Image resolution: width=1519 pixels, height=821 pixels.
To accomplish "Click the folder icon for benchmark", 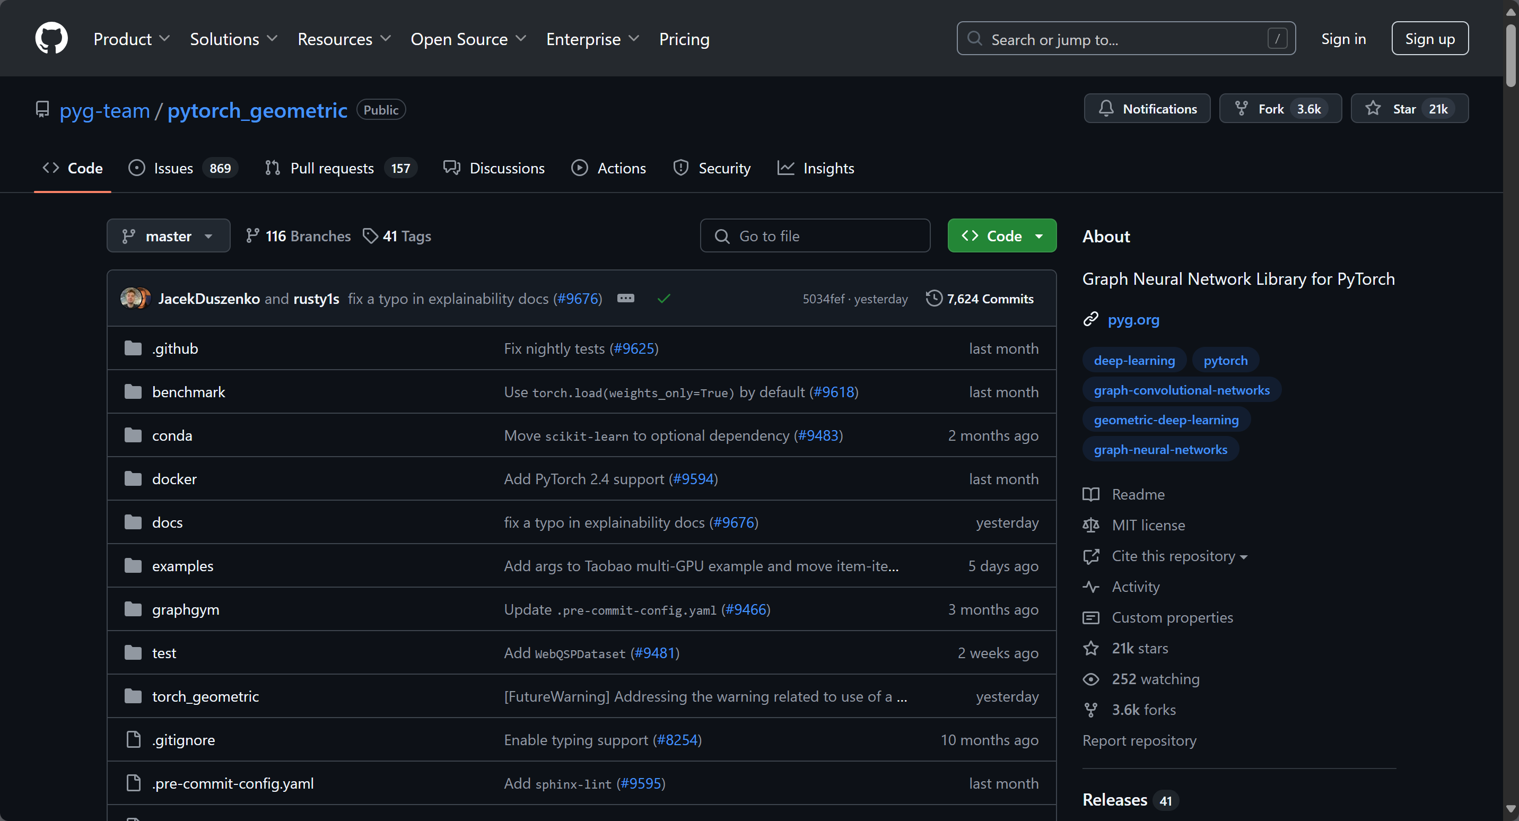I will (x=133, y=391).
